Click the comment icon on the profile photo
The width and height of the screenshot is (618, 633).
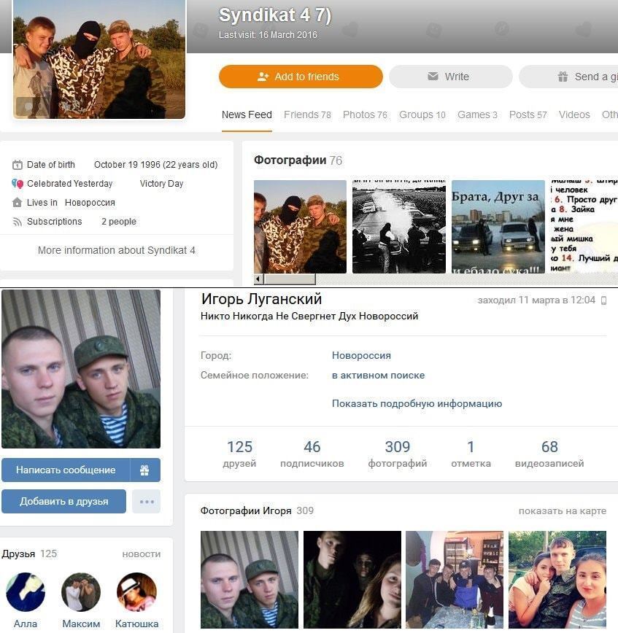[28, 107]
